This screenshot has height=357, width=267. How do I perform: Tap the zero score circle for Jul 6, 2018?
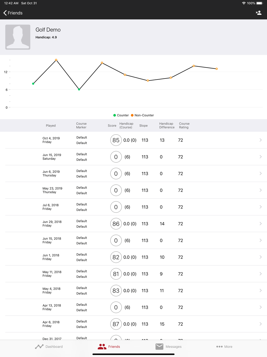pos(116,207)
